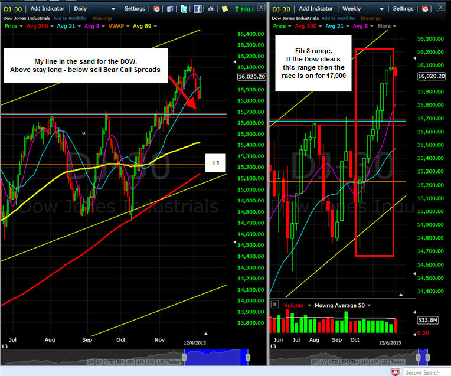Select 5Y range in Daily chart
The height and width of the screenshot is (376, 451).
90,362
